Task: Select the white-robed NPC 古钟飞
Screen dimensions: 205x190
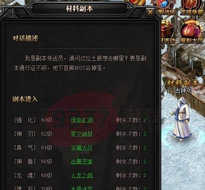Action: tap(182, 119)
